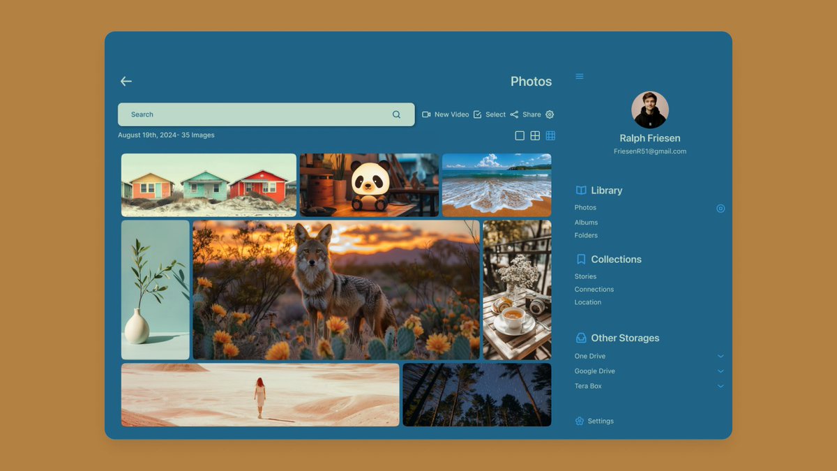Click the Share icon in the toolbar
Screen dimensions: 837x471
click(x=515, y=114)
